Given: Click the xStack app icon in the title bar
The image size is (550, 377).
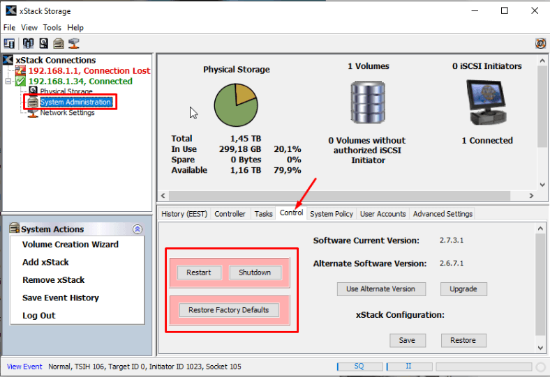Looking at the screenshot, I should pos(11,10).
